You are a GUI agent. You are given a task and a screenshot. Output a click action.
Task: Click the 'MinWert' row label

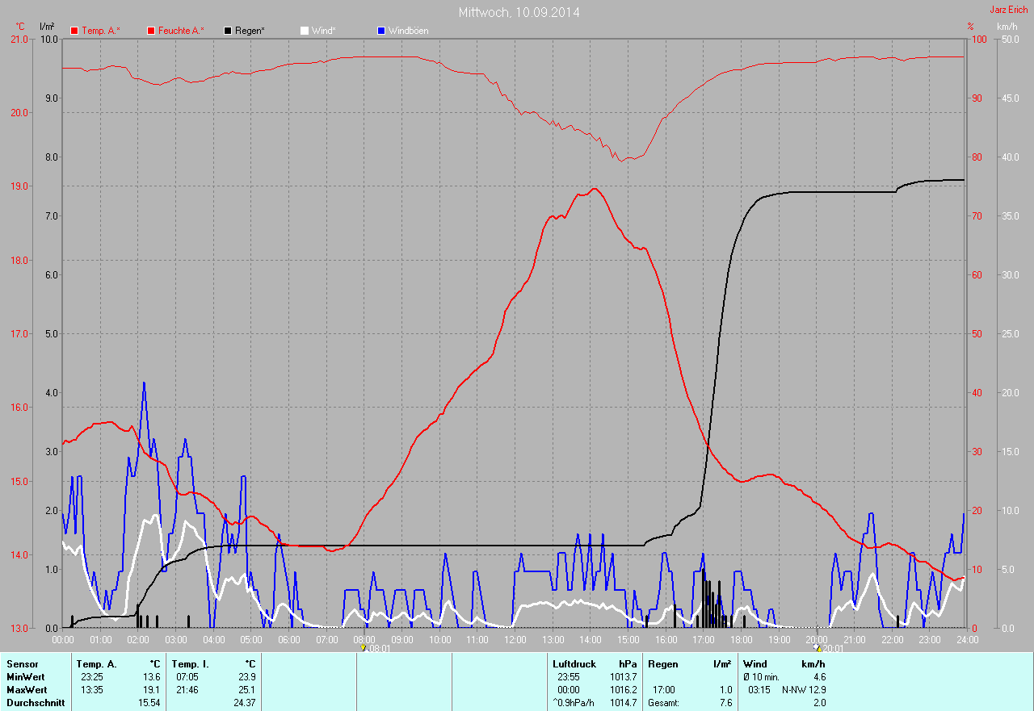26,677
